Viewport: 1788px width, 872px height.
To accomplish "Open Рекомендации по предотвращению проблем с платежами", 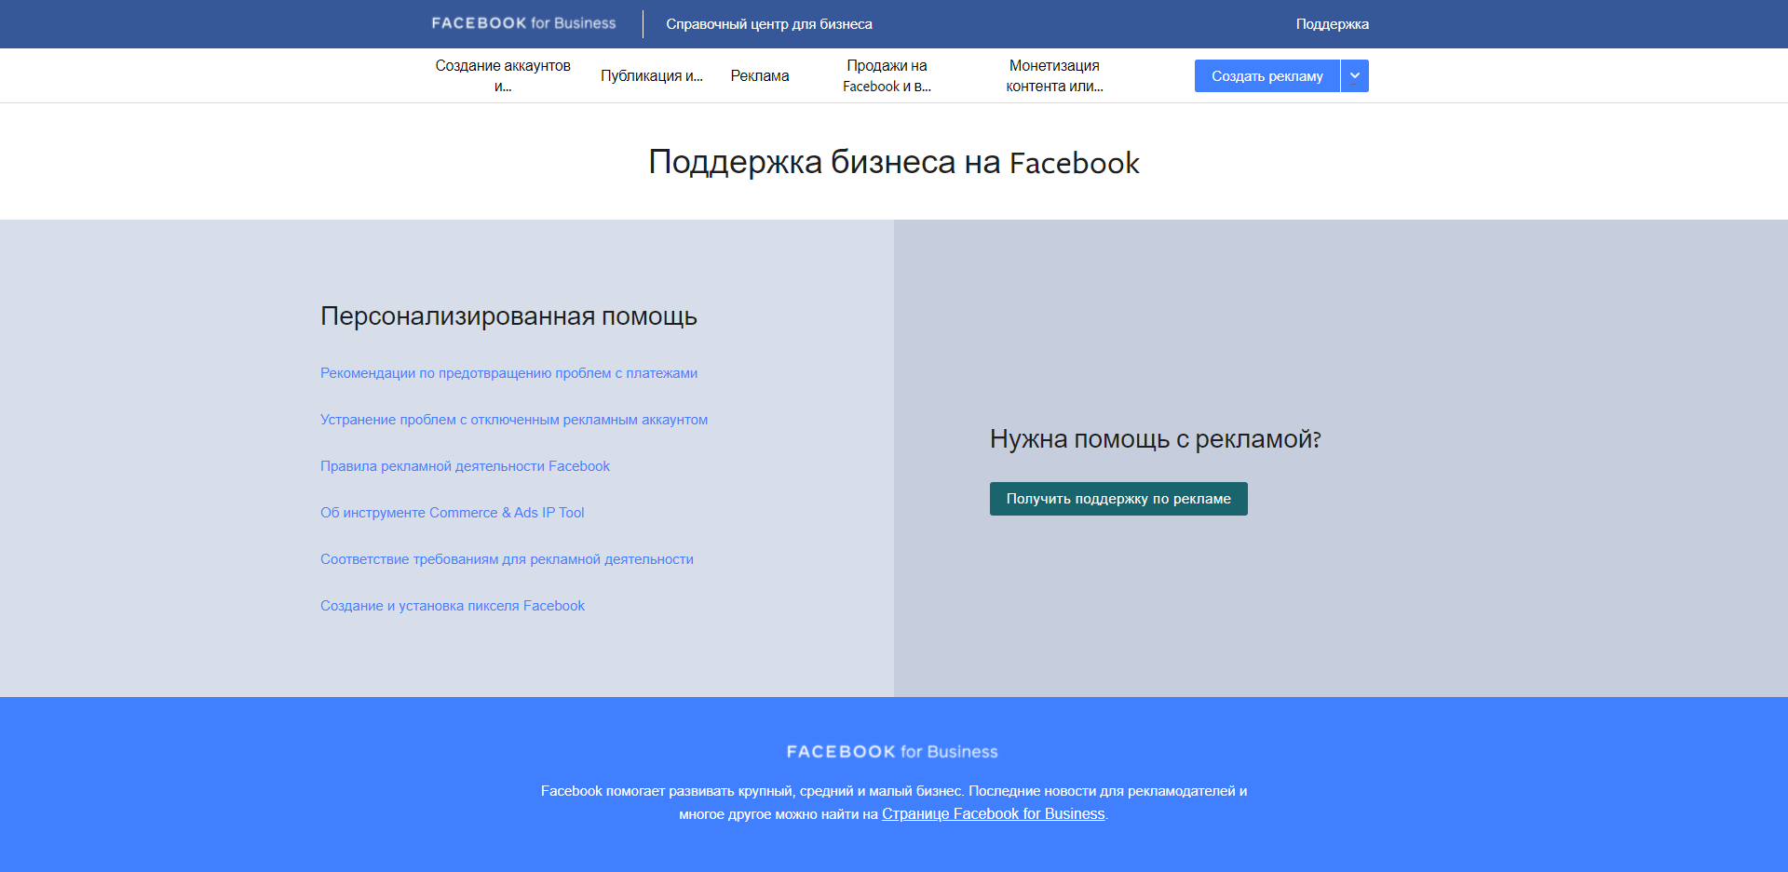I will [x=508, y=373].
